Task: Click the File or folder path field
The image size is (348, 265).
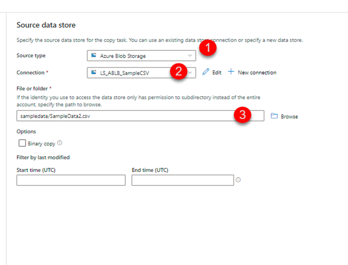Action: [x=140, y=116]
